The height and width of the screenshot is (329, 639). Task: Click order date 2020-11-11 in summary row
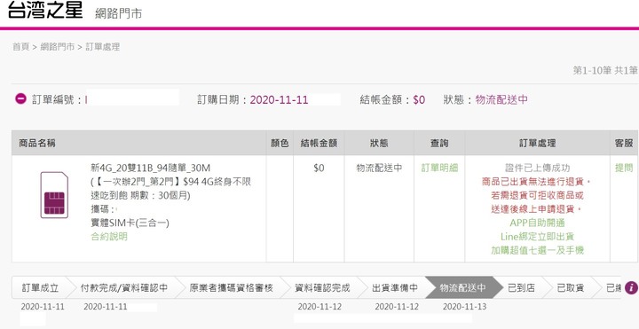point(279,99)
